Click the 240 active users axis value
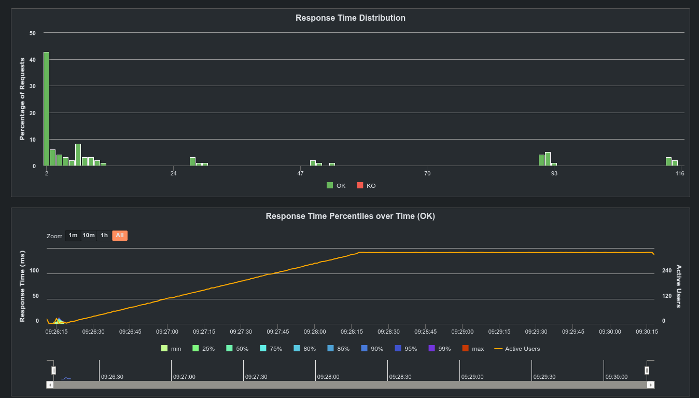The width and height of the screenshot is (699, 398). 667,270
